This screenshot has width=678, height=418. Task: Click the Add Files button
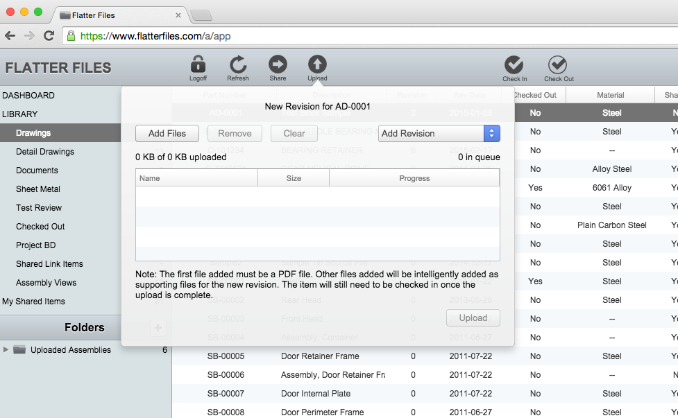(x=167, y=133)
